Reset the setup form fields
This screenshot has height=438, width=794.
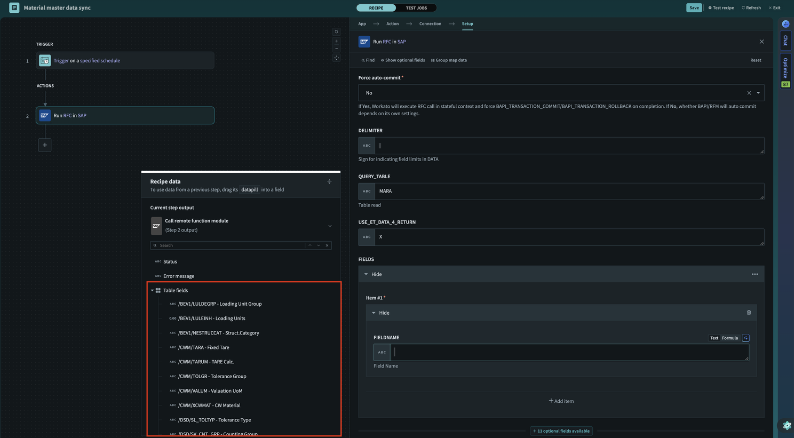[x=756, y=60]
